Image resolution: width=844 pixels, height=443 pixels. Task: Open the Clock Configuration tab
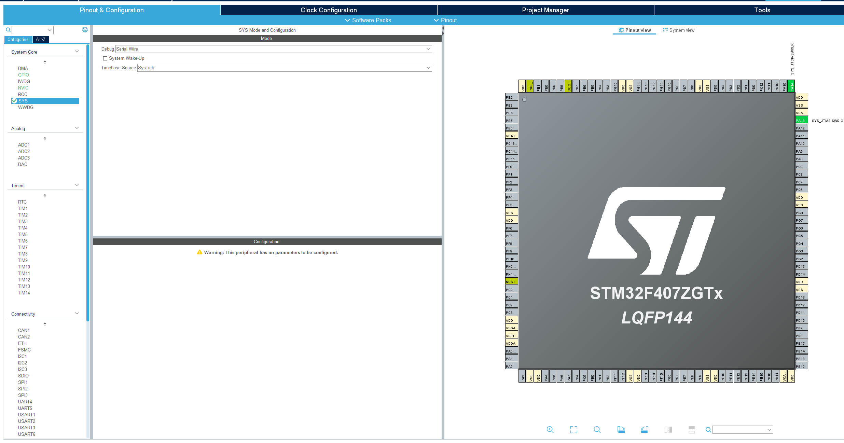point(329,10)
